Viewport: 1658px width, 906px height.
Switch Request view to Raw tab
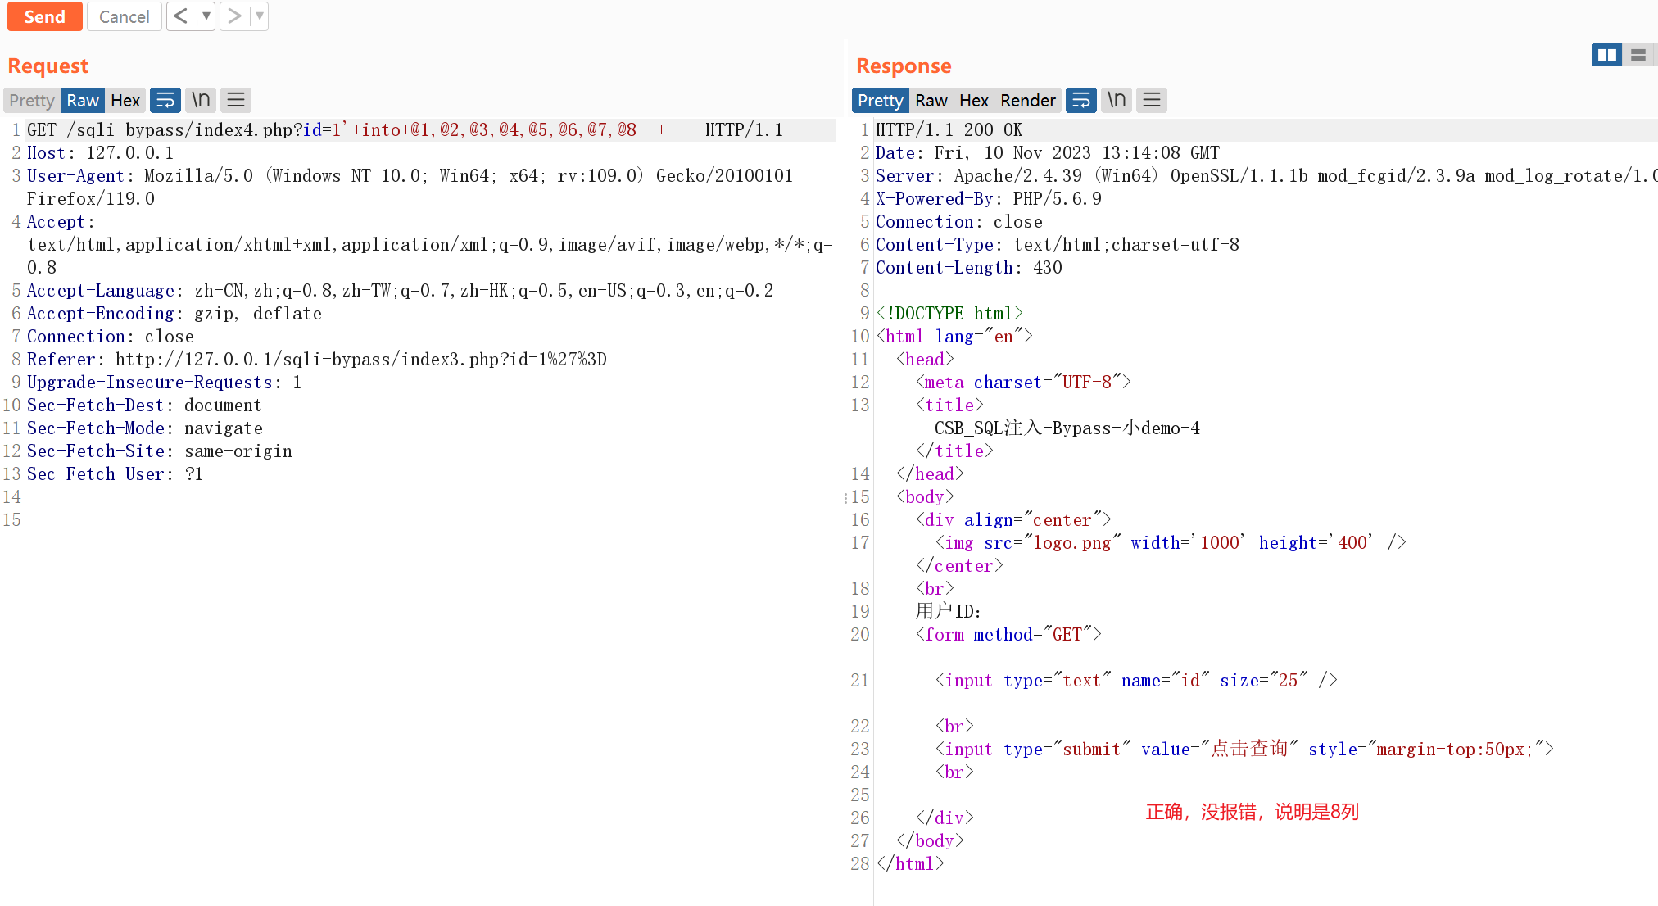(x=83, y=100)
